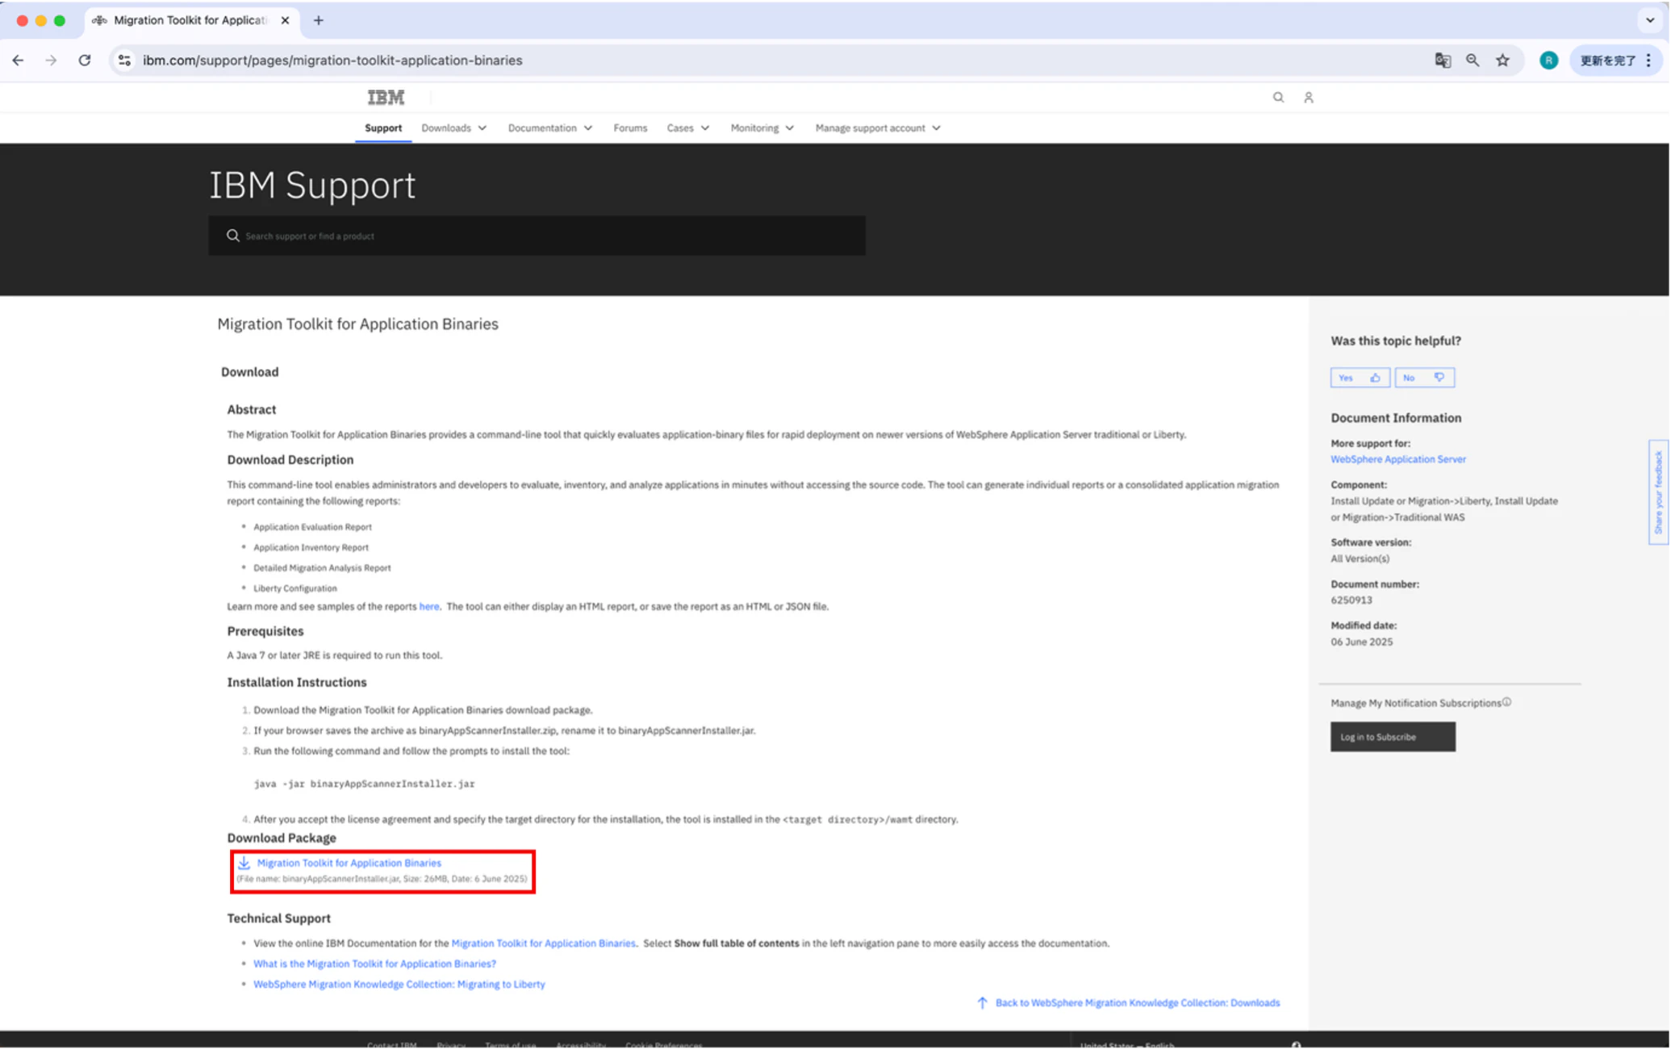Open a new browser tab
The height and width of the screenshot is (1054, 1675).
pyautogui.click(x=319, y=20)
